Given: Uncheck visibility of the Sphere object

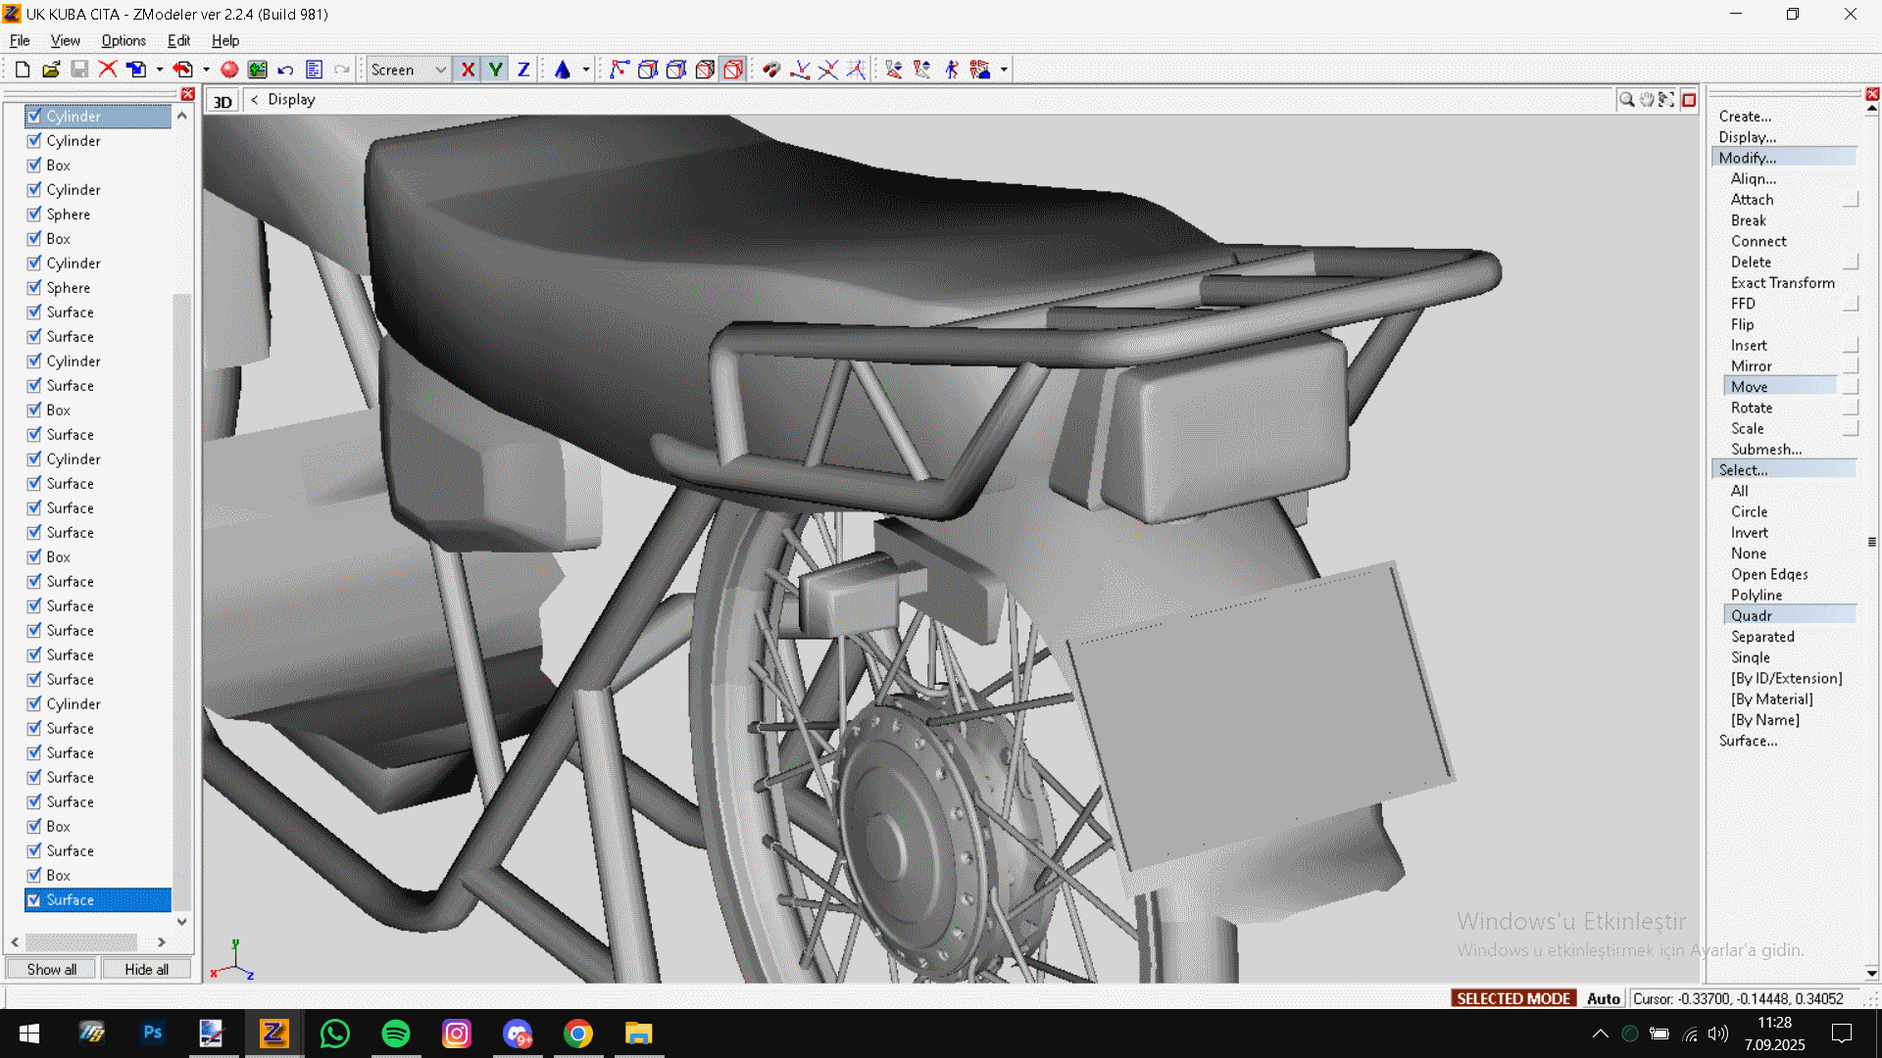Looking at the screenshot, I should 34,215.
